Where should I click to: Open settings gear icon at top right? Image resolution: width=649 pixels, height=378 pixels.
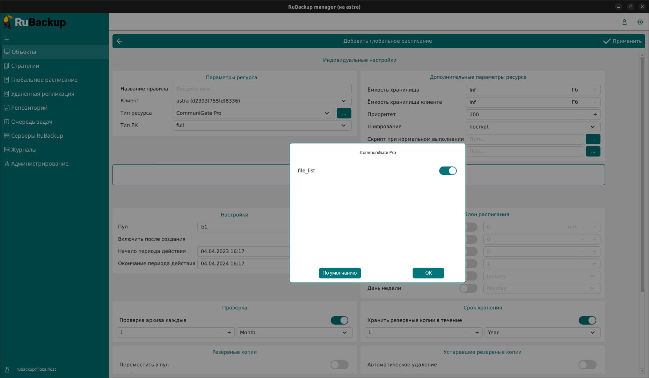point(640,22)
